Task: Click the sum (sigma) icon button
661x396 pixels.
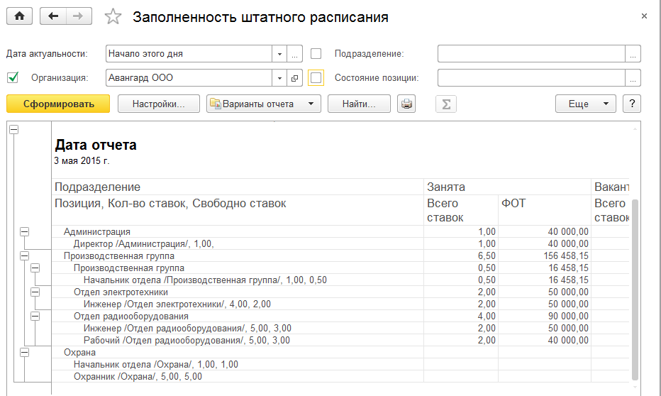Action: [x=446, y=104]
